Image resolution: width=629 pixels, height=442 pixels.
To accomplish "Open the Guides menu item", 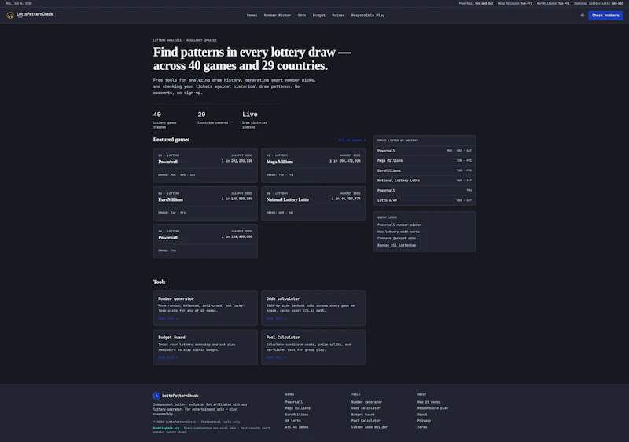I will click(x=338, y=15).
